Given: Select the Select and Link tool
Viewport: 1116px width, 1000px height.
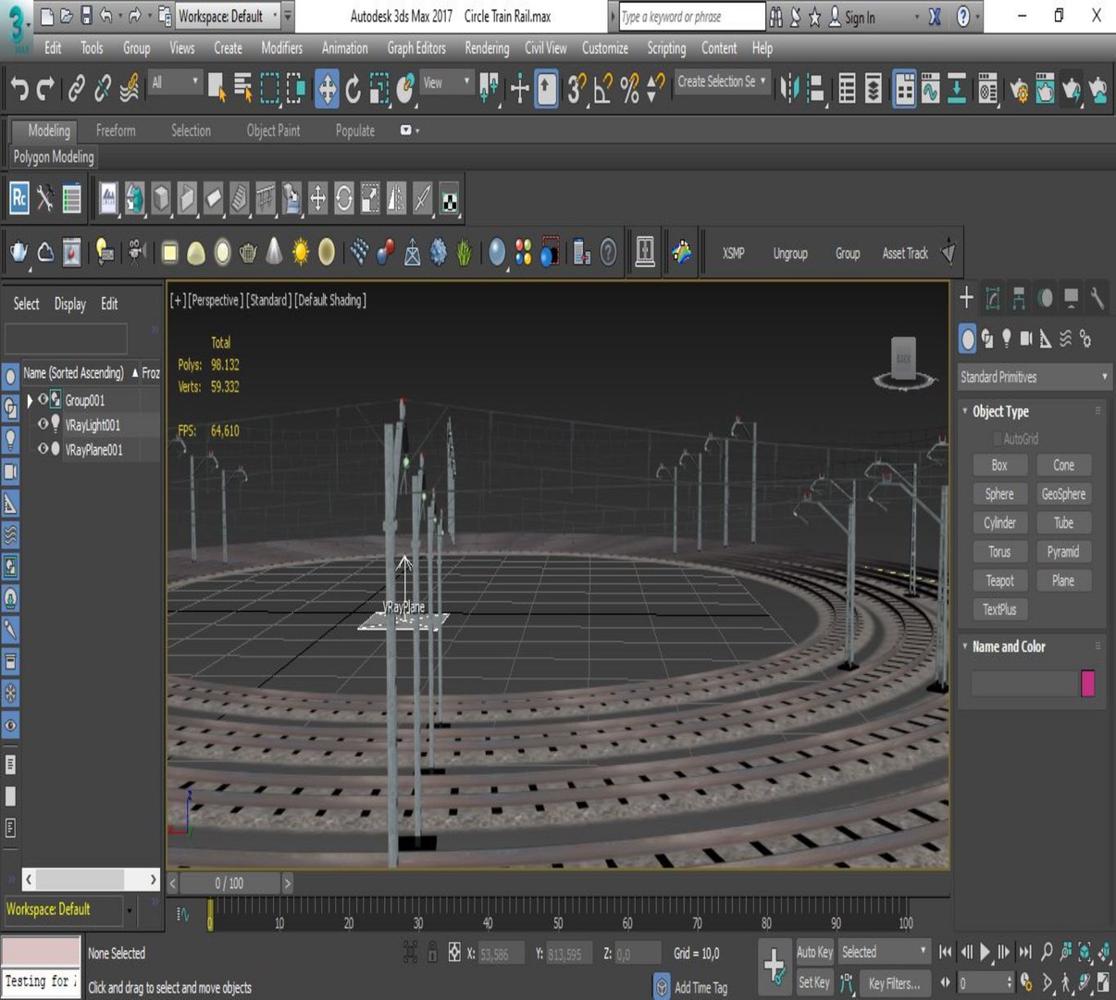Looking at the screenshot, I should [x=76, y=89].
